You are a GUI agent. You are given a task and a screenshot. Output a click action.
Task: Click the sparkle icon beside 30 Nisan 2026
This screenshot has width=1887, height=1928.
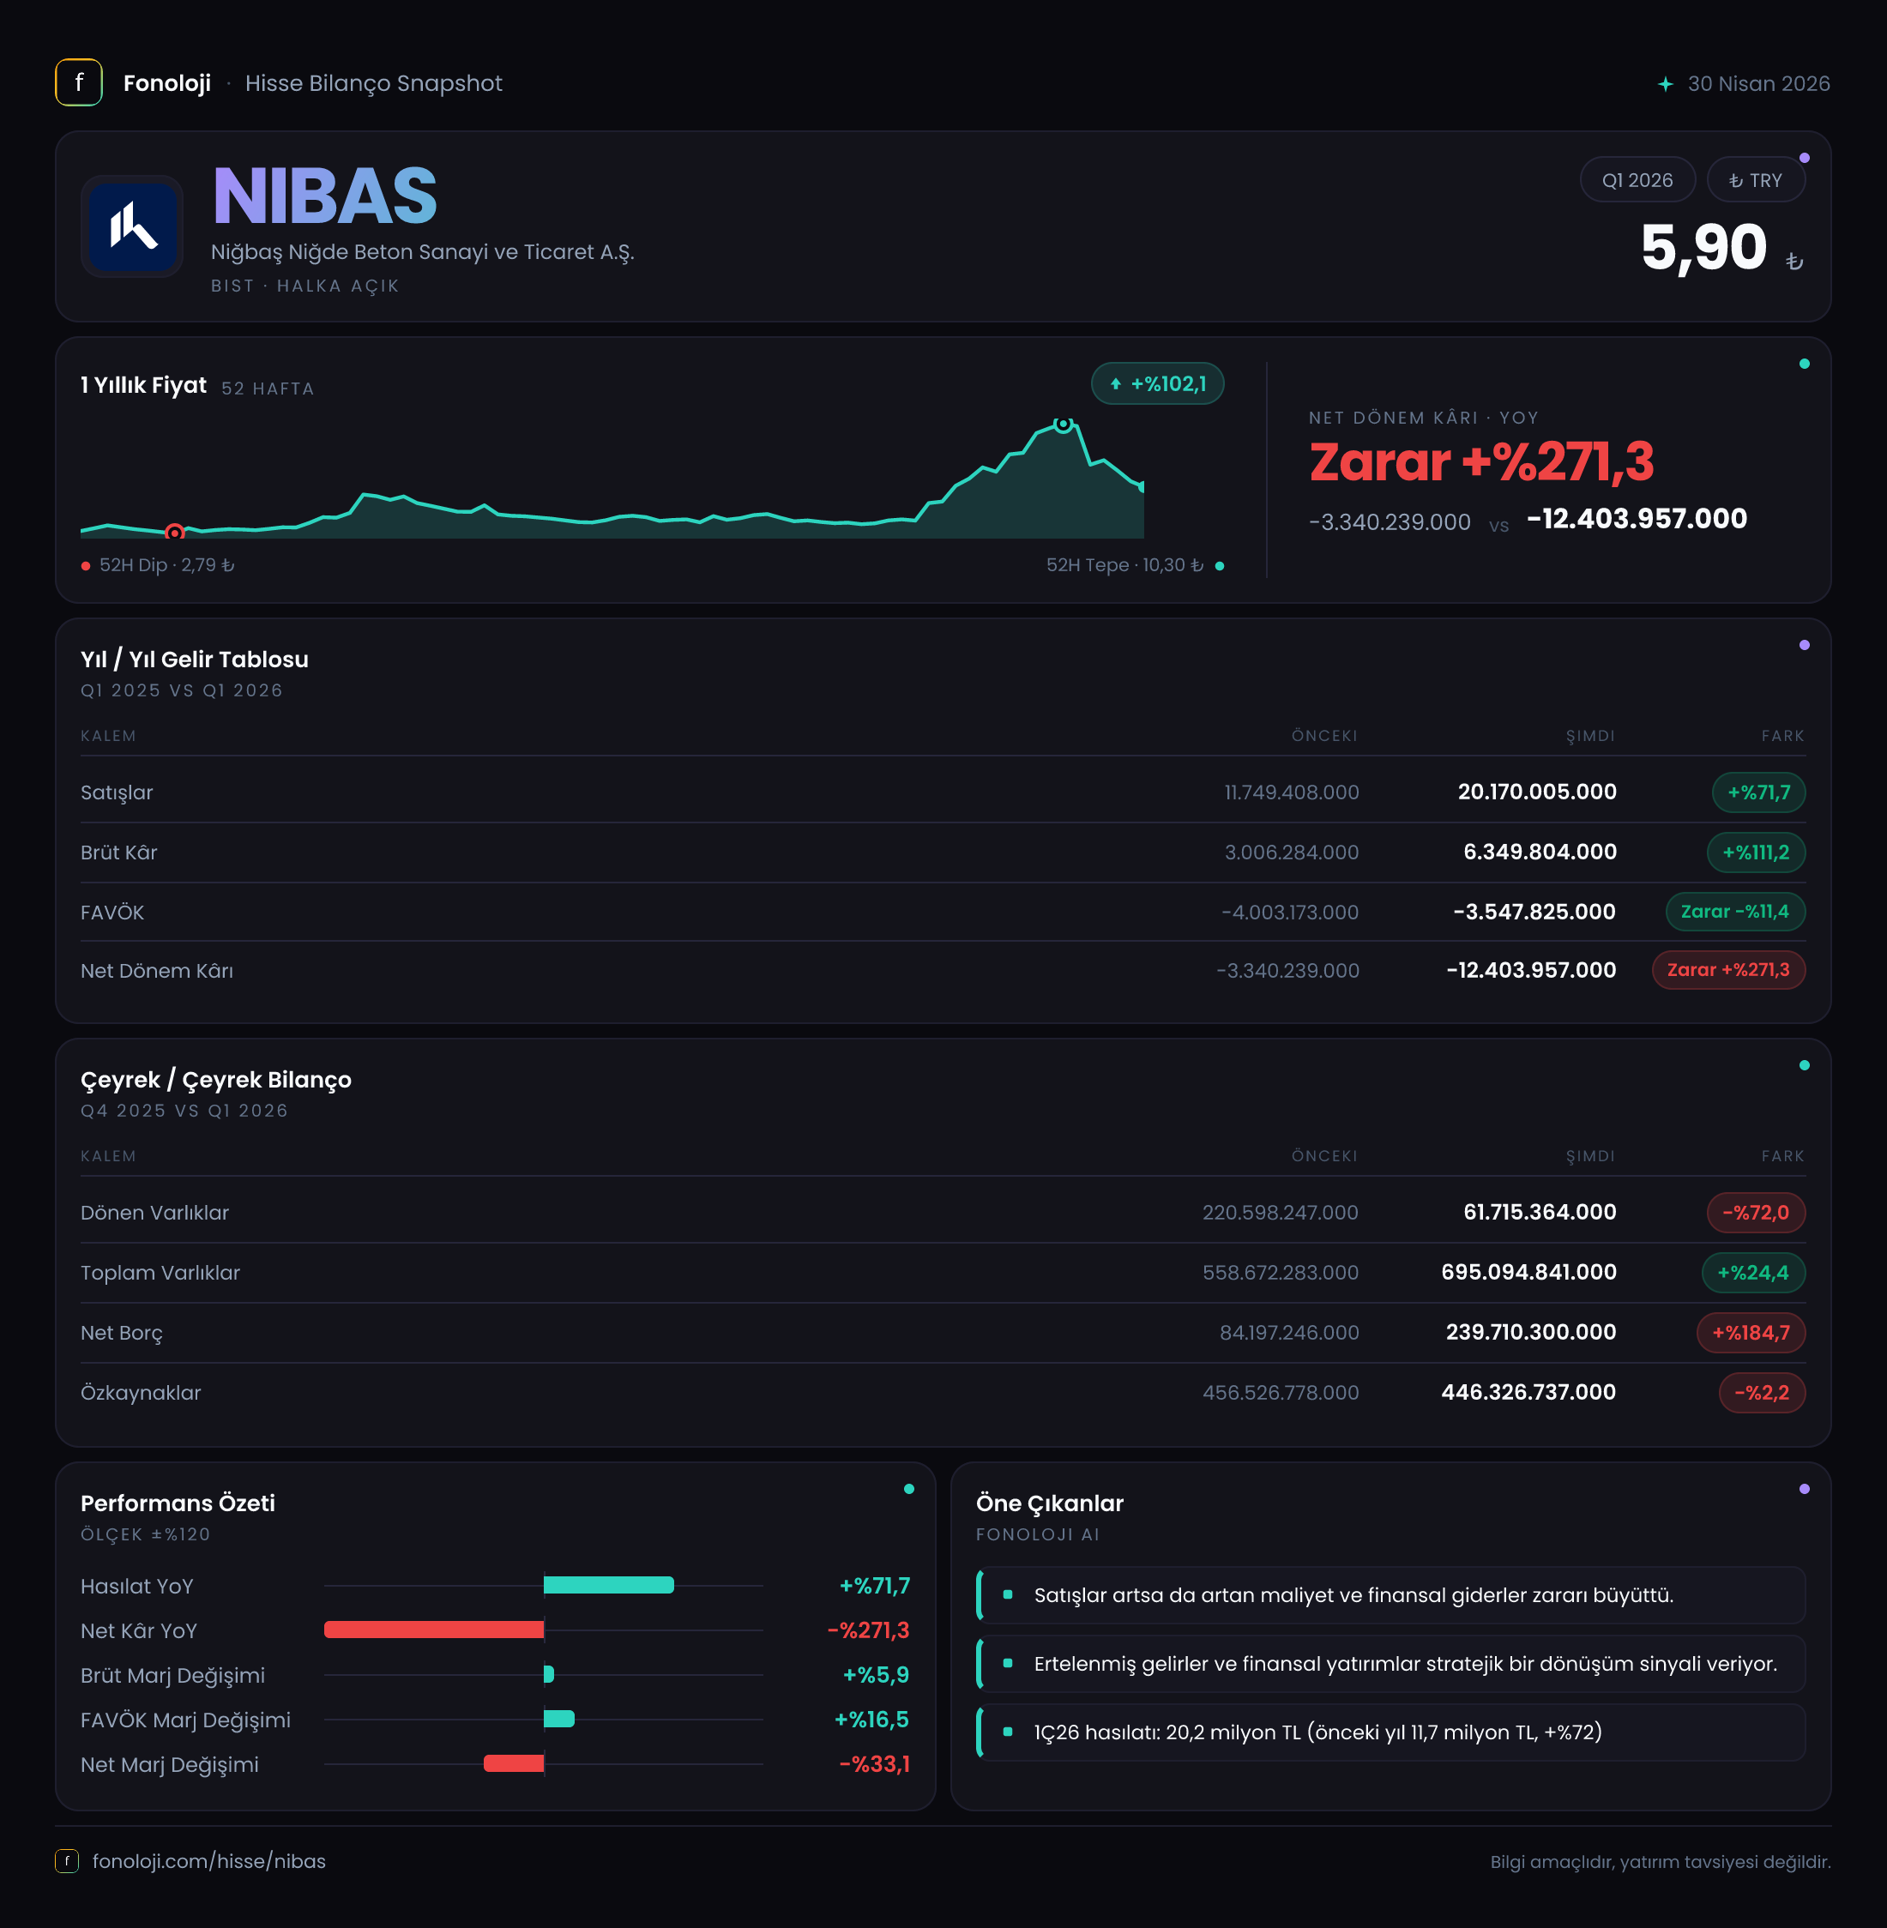coord(1665,84)
